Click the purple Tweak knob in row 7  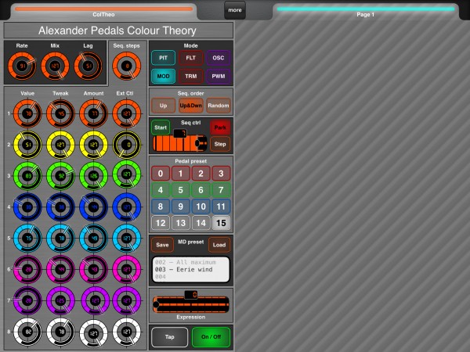click(x=60, y=300)
